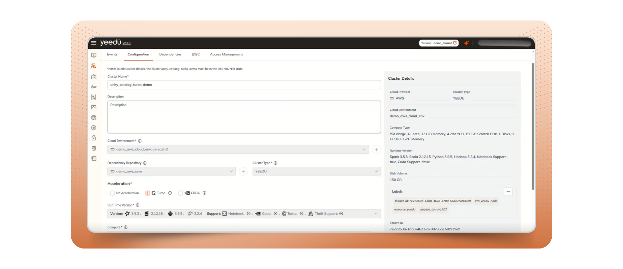Click the Thrift Support icon

coord(311,214)
